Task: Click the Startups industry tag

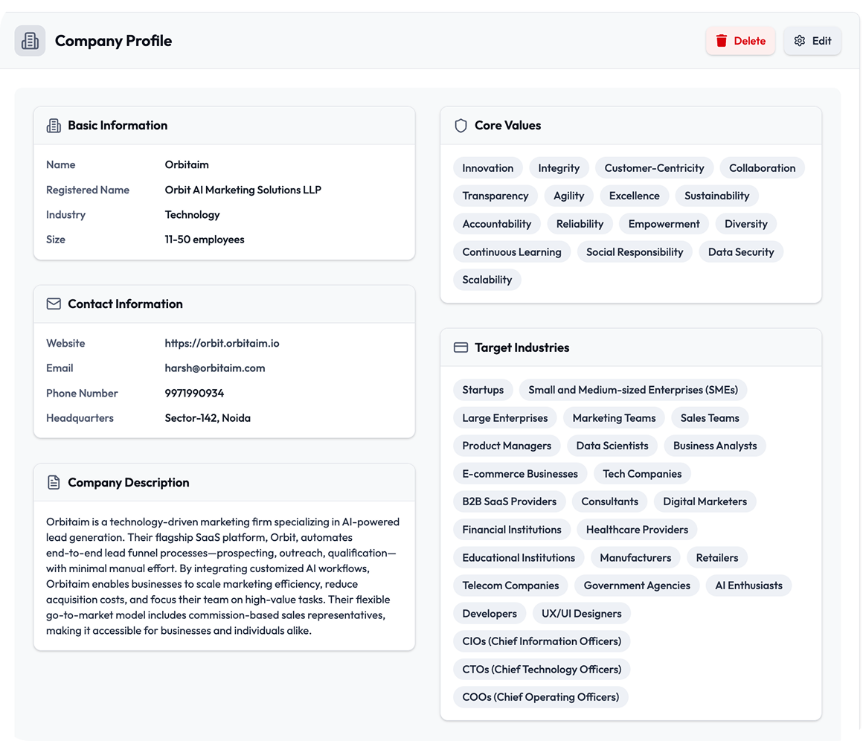Action: (x=483, y=390)
